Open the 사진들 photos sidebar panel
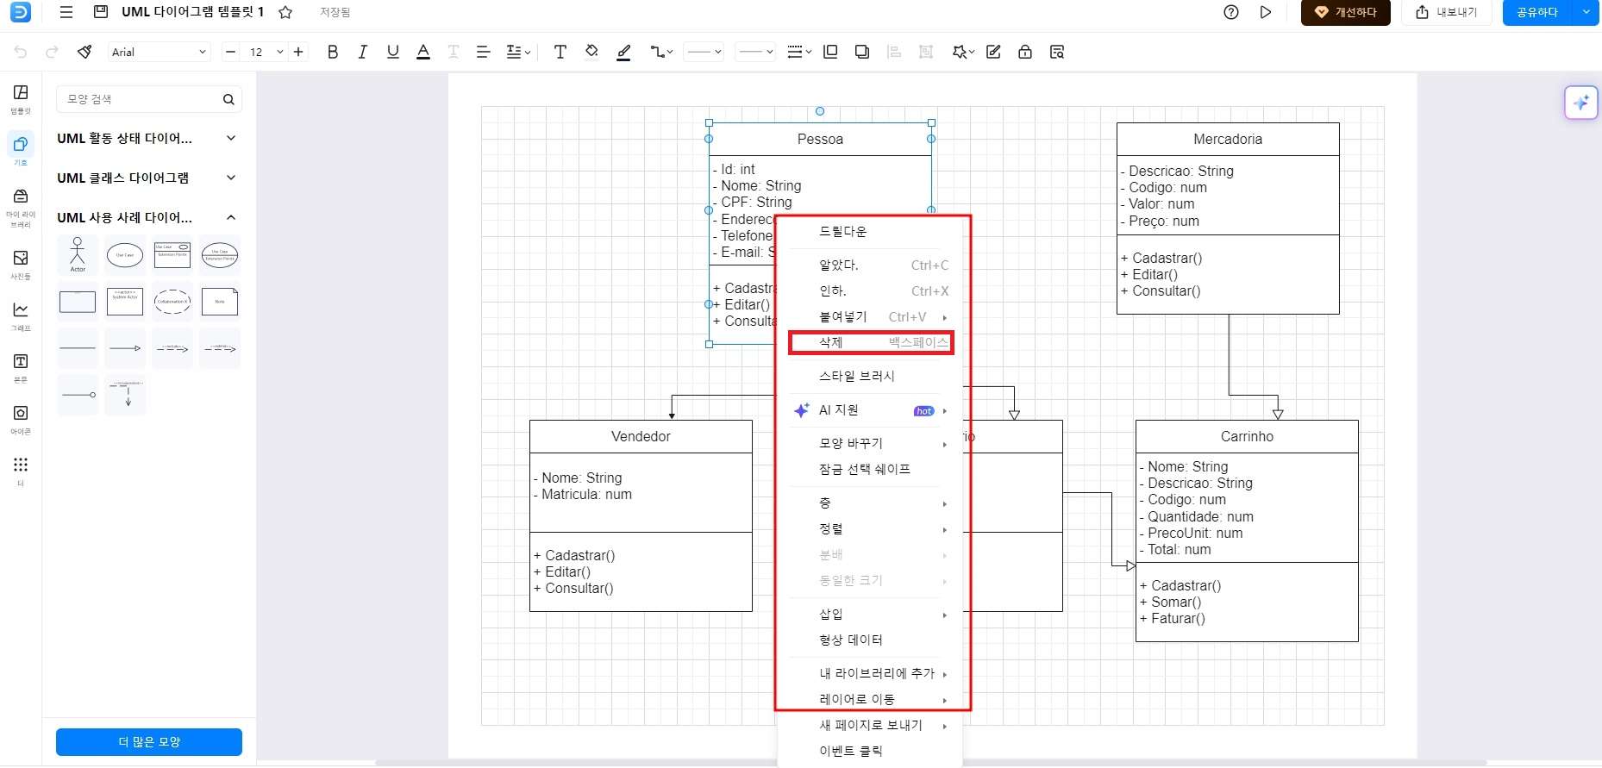Viewport: 1602px width, 768px height. (21, 265)
